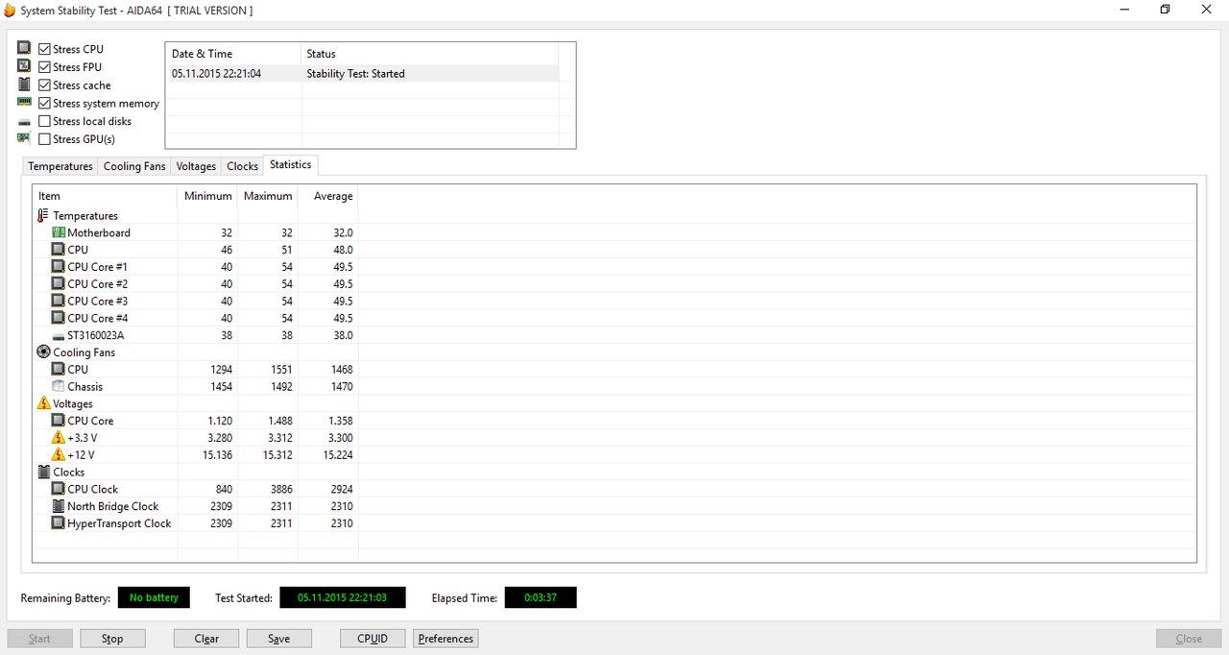Select the Stability Test: Started log entry
This screenshot has height=655, width=1229.
coord(355,74)
